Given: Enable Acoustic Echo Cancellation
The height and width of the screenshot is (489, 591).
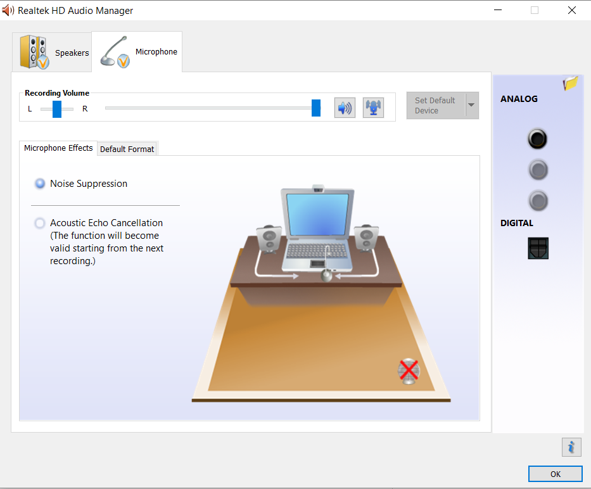Looking at the screenshot, I should 41,223.
